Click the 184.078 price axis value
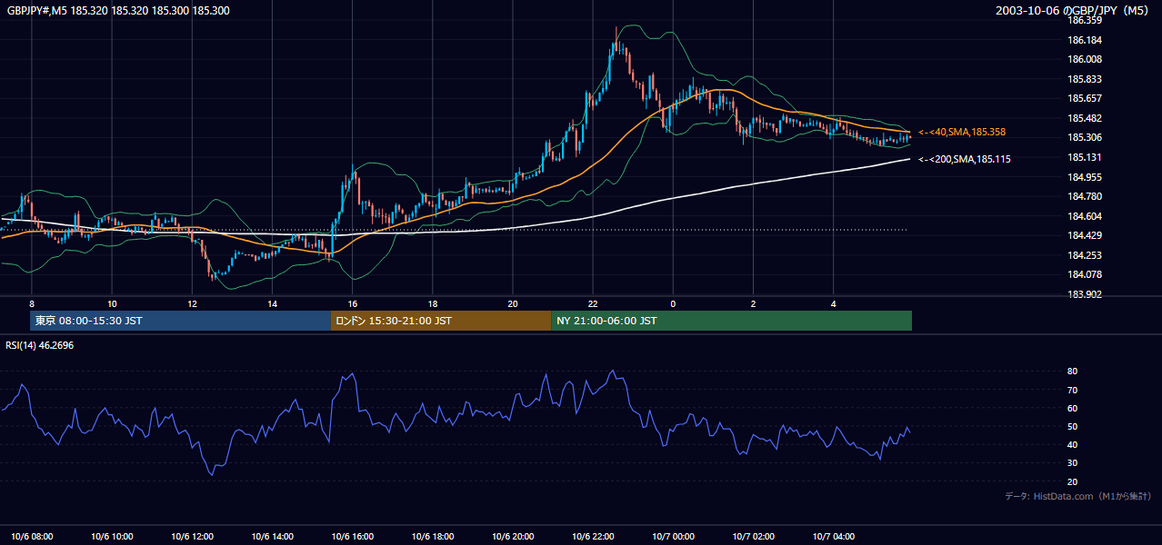 [x=1085, y=274]
